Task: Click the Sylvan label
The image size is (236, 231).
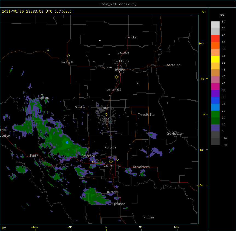Action: click(107, 67)
